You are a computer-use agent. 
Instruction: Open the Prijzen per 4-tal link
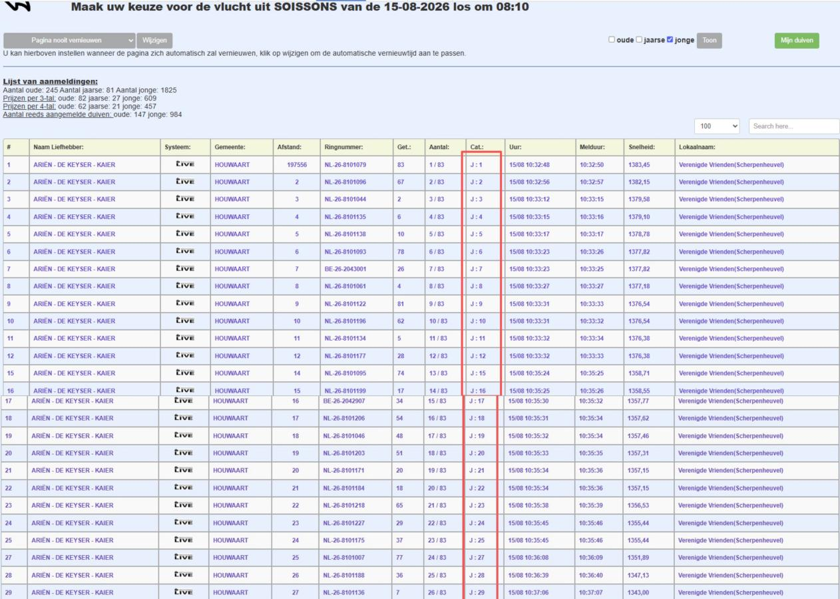(29, 106)
